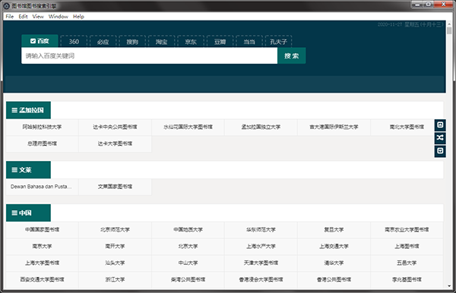
Task: Switch to the 京东 search tab
Action: [191, 42]
